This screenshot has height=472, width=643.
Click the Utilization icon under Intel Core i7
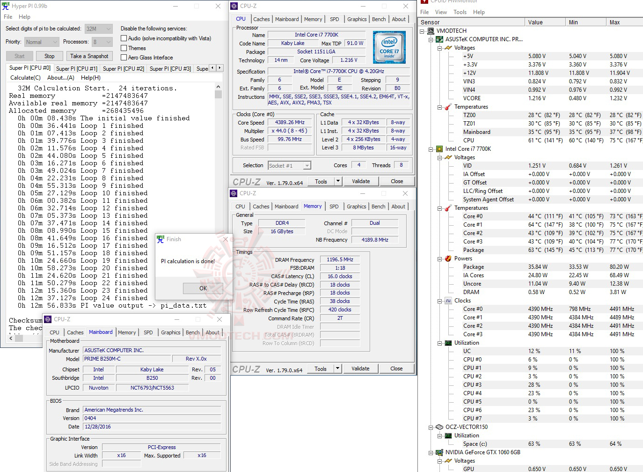pyautogui.click(x=448, y=343)
